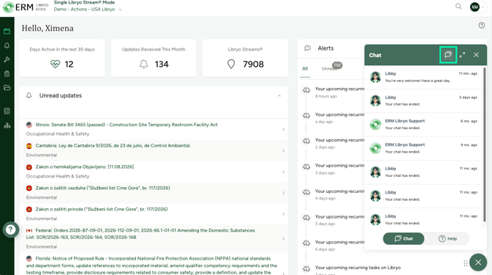Switch to Chat tab at chat bottom
Viewport: 492px width, 275px height.
point(404,238)
